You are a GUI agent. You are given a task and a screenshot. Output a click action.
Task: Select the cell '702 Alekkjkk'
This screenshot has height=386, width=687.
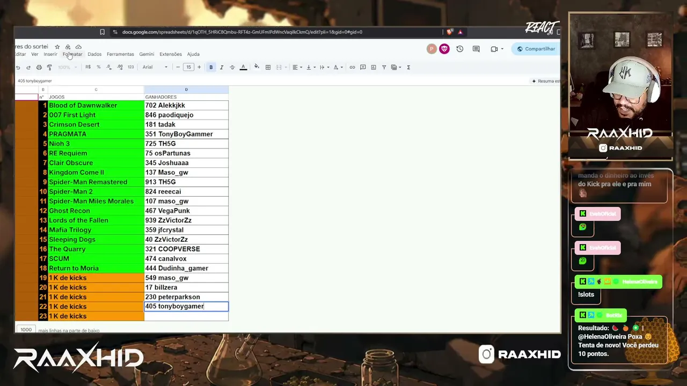(186, 106)
